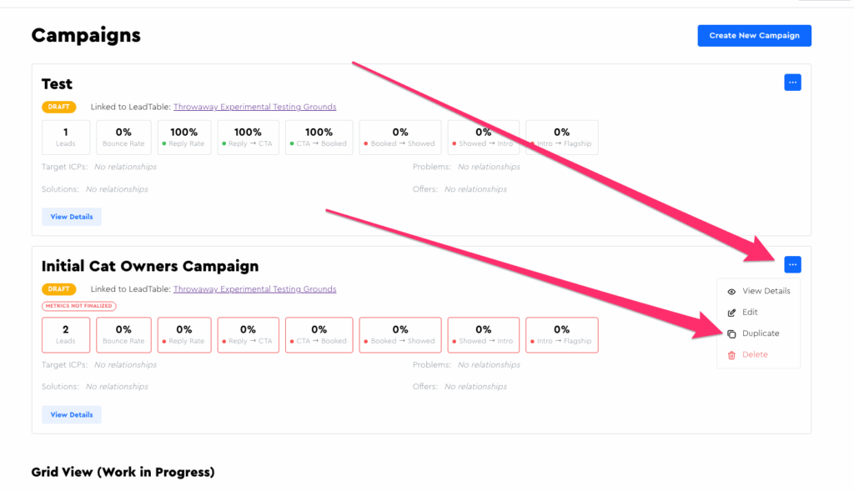The width and height of the screenshot is (854, 491).
Task: Click the Test campaign's Draft badge
Action: coord(58,107)
